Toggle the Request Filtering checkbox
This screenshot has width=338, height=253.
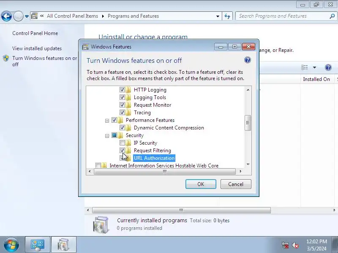[x=122, y=151]
